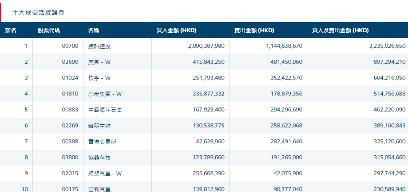Select stock code 00883

[x=70, y=110]
